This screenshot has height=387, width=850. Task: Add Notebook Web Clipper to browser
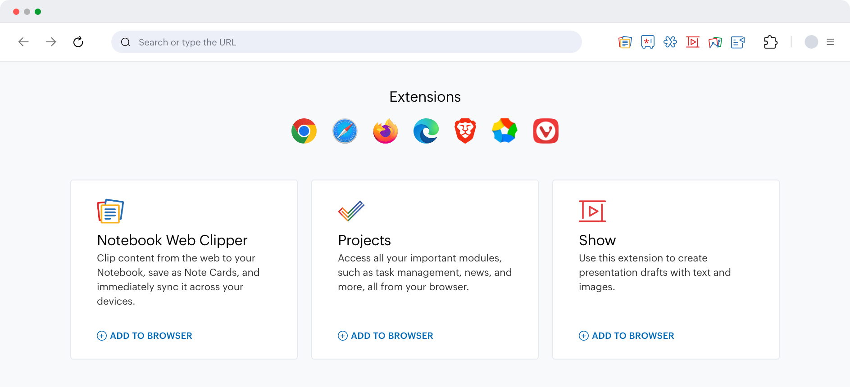tap(145, 336)
